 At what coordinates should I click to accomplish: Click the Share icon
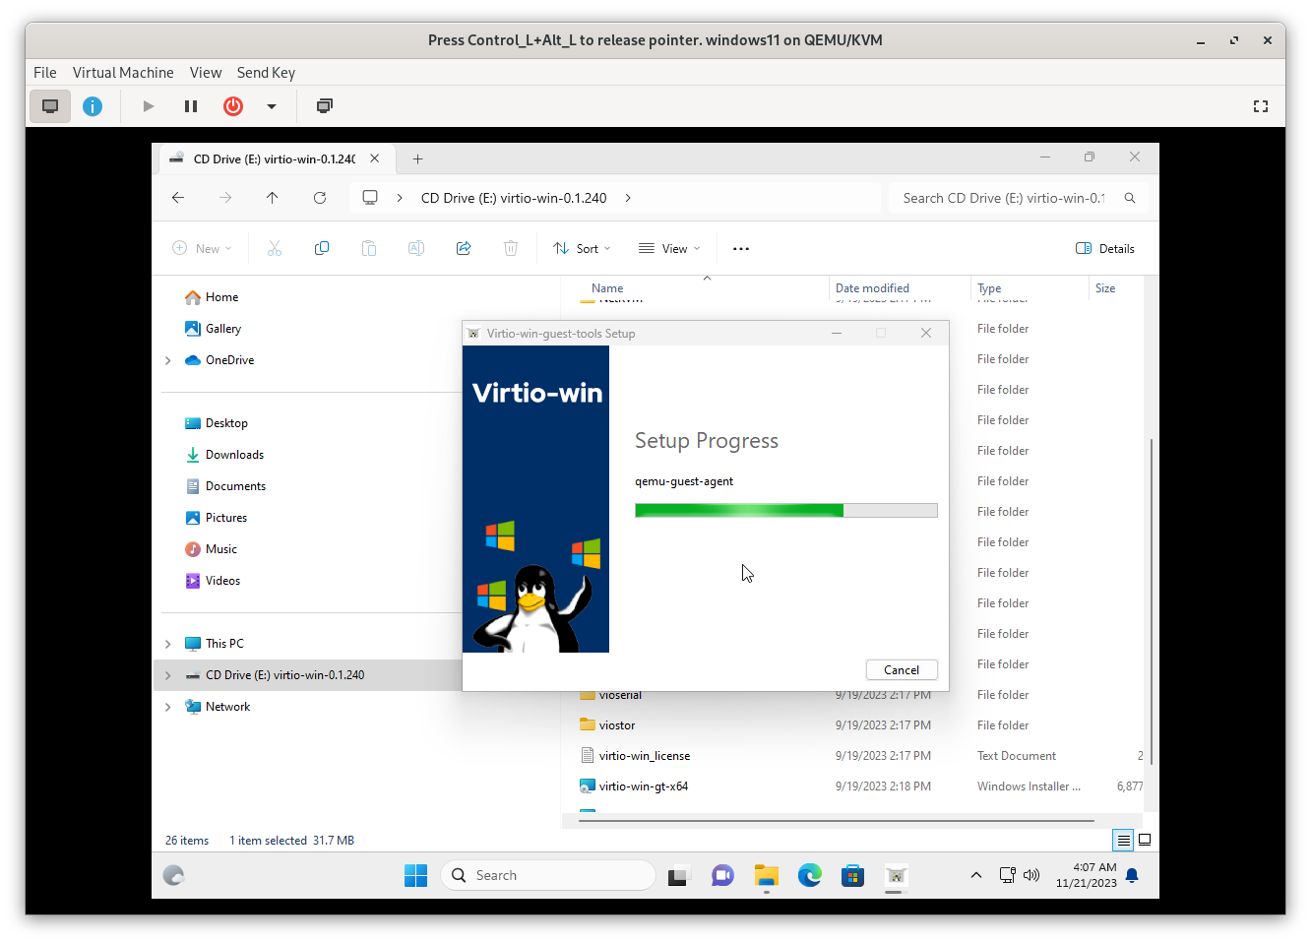(464, 249)
